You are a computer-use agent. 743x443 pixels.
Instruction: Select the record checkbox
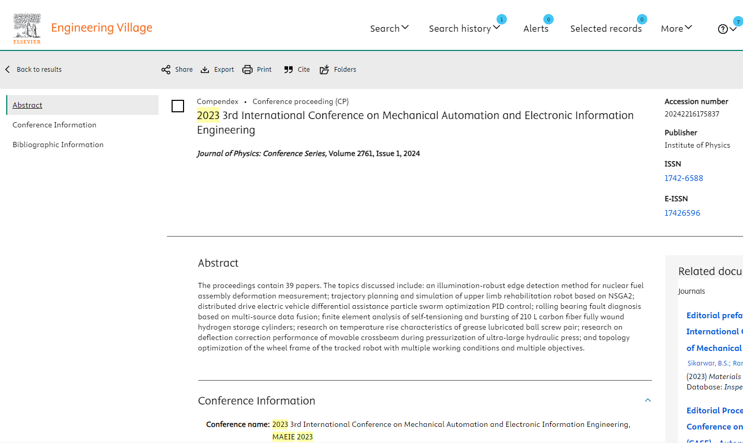(x=178, y=106)
